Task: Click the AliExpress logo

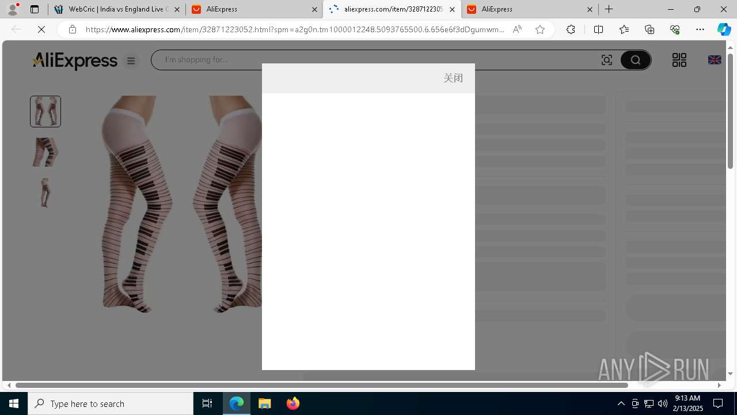Action: [x=75, y=61]
